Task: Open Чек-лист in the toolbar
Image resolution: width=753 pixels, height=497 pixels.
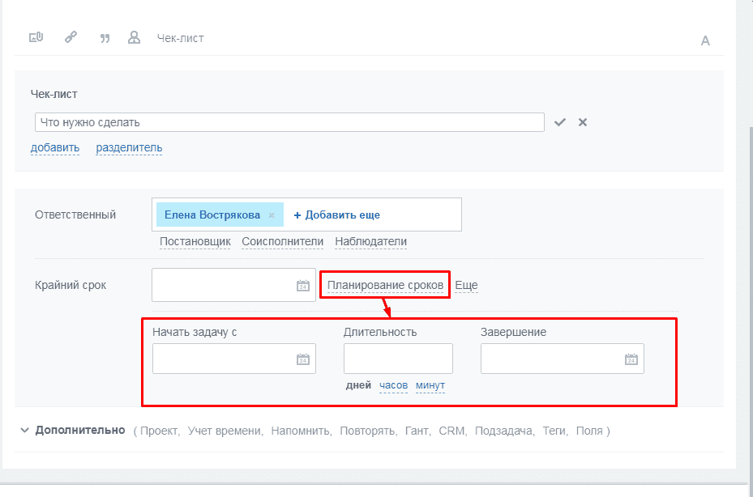Action: (x=180, y=38)
